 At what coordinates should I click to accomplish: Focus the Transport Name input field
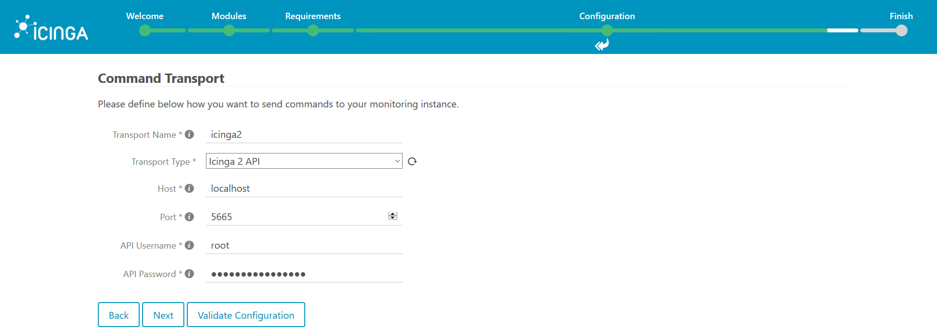click(304, 134)
